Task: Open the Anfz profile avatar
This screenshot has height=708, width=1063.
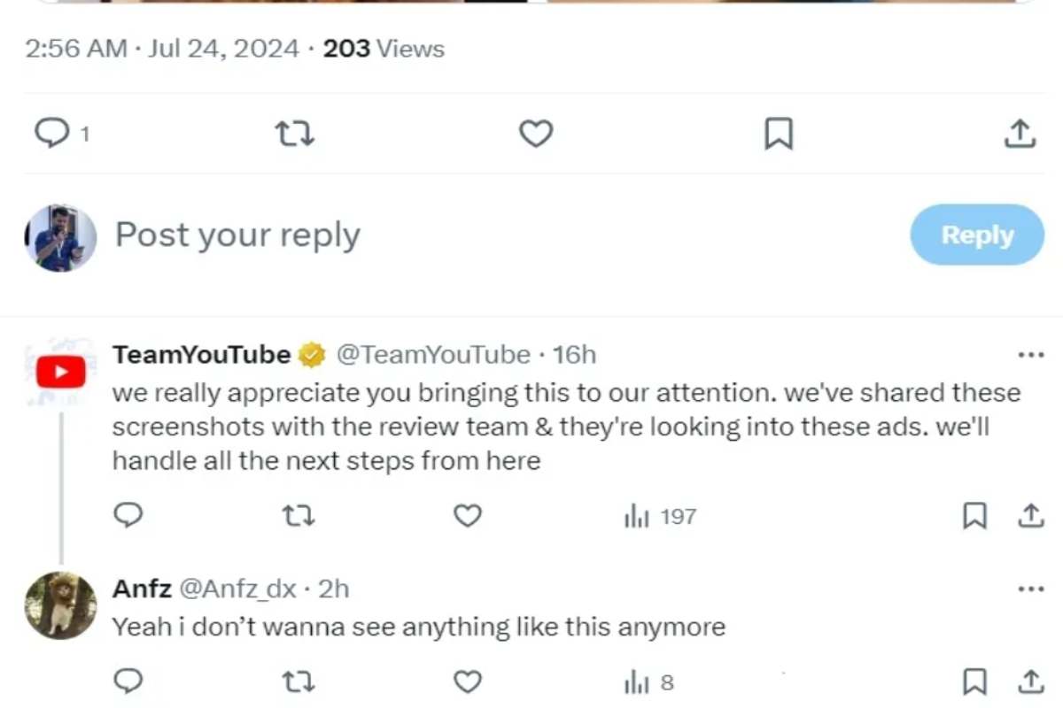Action: (x=60, y=605)
